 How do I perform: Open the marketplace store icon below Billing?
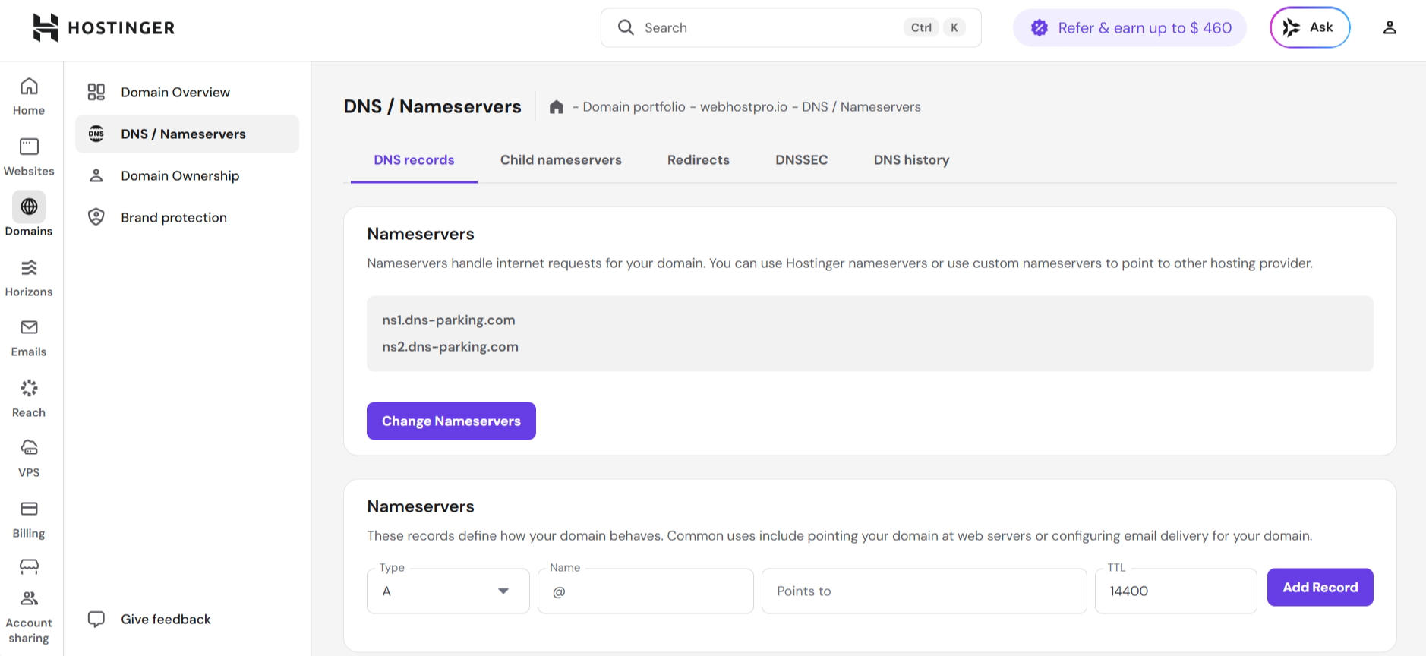point(29,566)
